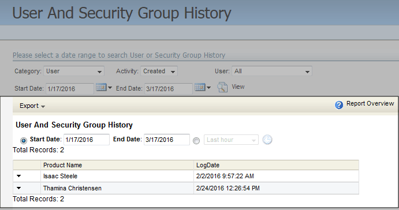
Task: Click arrow next to End Date calendar
Action: pyautogui.click(x=208, y=88)
